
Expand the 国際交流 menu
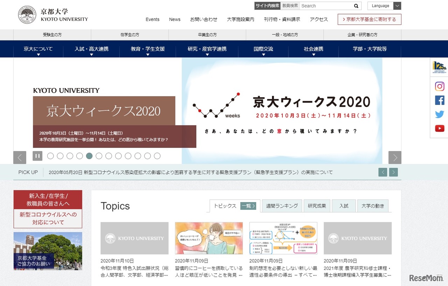263,49
